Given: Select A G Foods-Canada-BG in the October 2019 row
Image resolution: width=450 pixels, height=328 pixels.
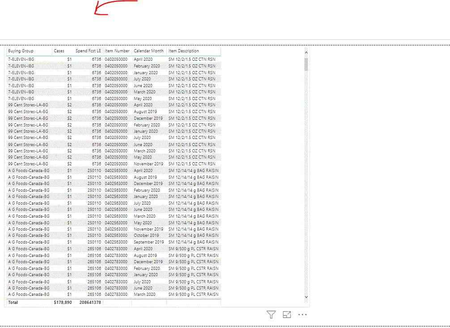Looking at the screenshot, I should pos(29,235).
